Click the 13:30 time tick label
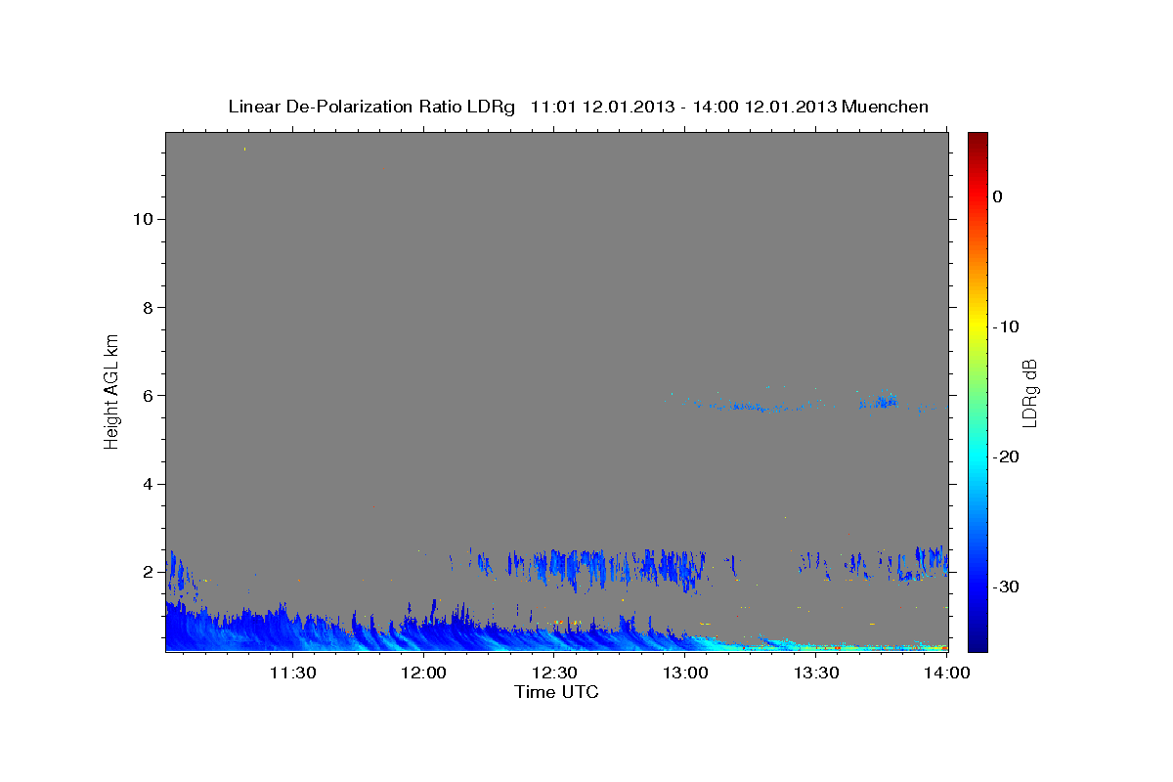 (816, 673)
